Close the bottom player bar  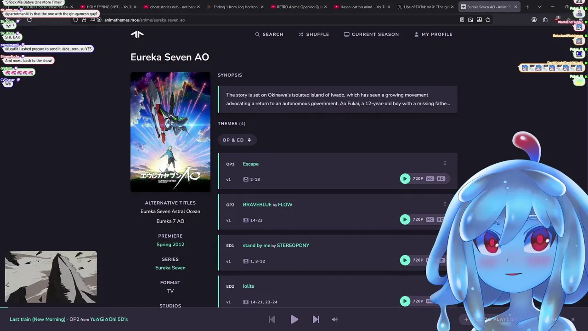[x=573, y=319]
